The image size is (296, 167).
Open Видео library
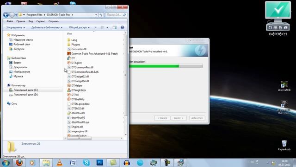click(x=17, y=63)
